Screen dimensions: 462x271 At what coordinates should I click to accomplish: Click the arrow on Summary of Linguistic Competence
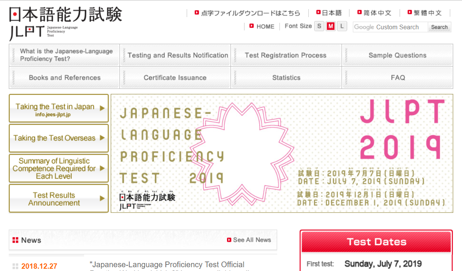(x=102, y=168)
